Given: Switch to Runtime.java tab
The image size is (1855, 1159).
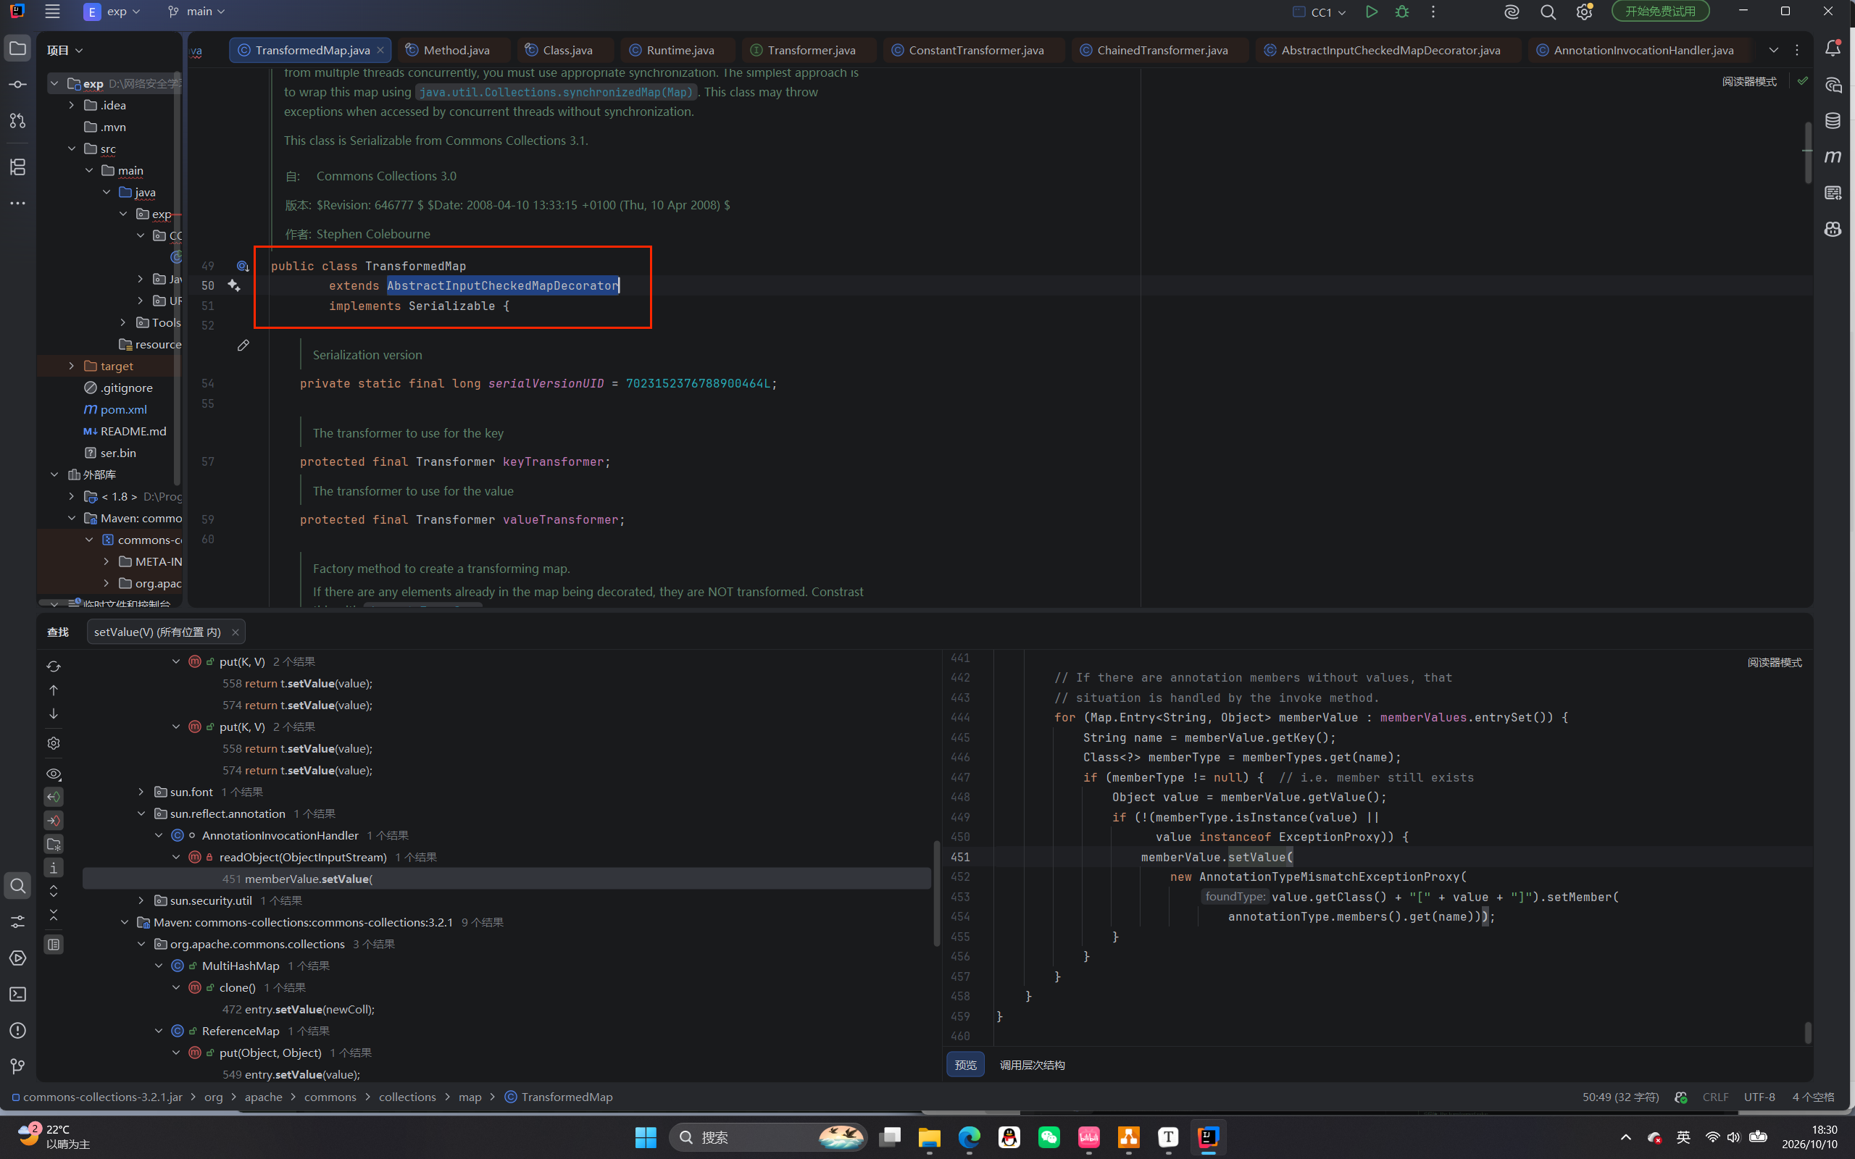Looking at the screenshot, I should click(680, 50).
